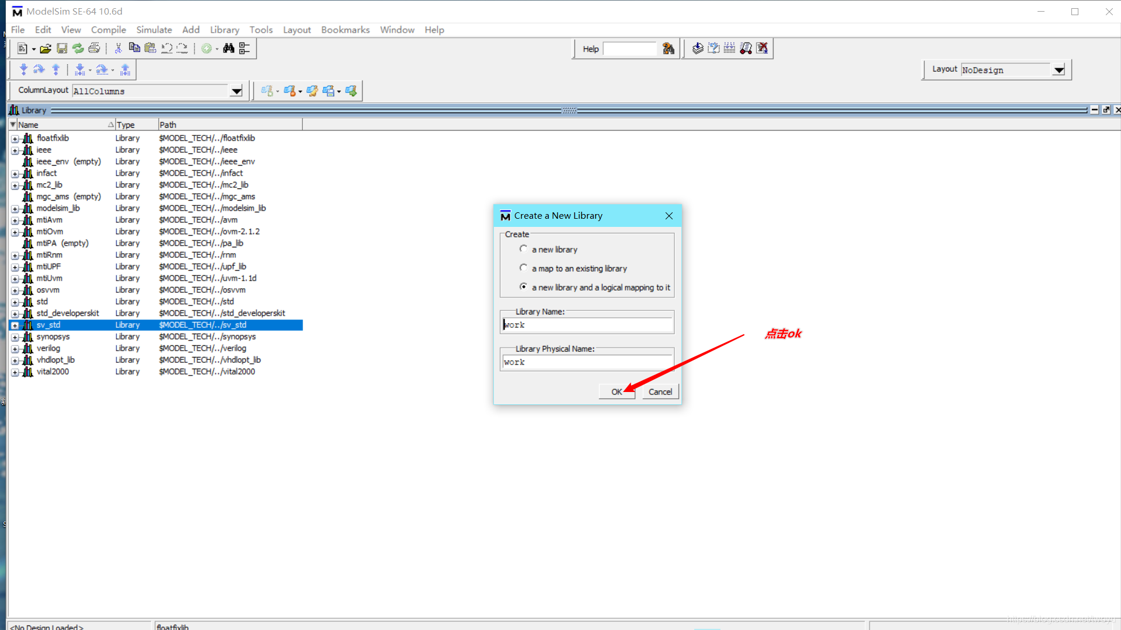
Task: Expand the sv_std library node
Action: [x=15, y=325]
